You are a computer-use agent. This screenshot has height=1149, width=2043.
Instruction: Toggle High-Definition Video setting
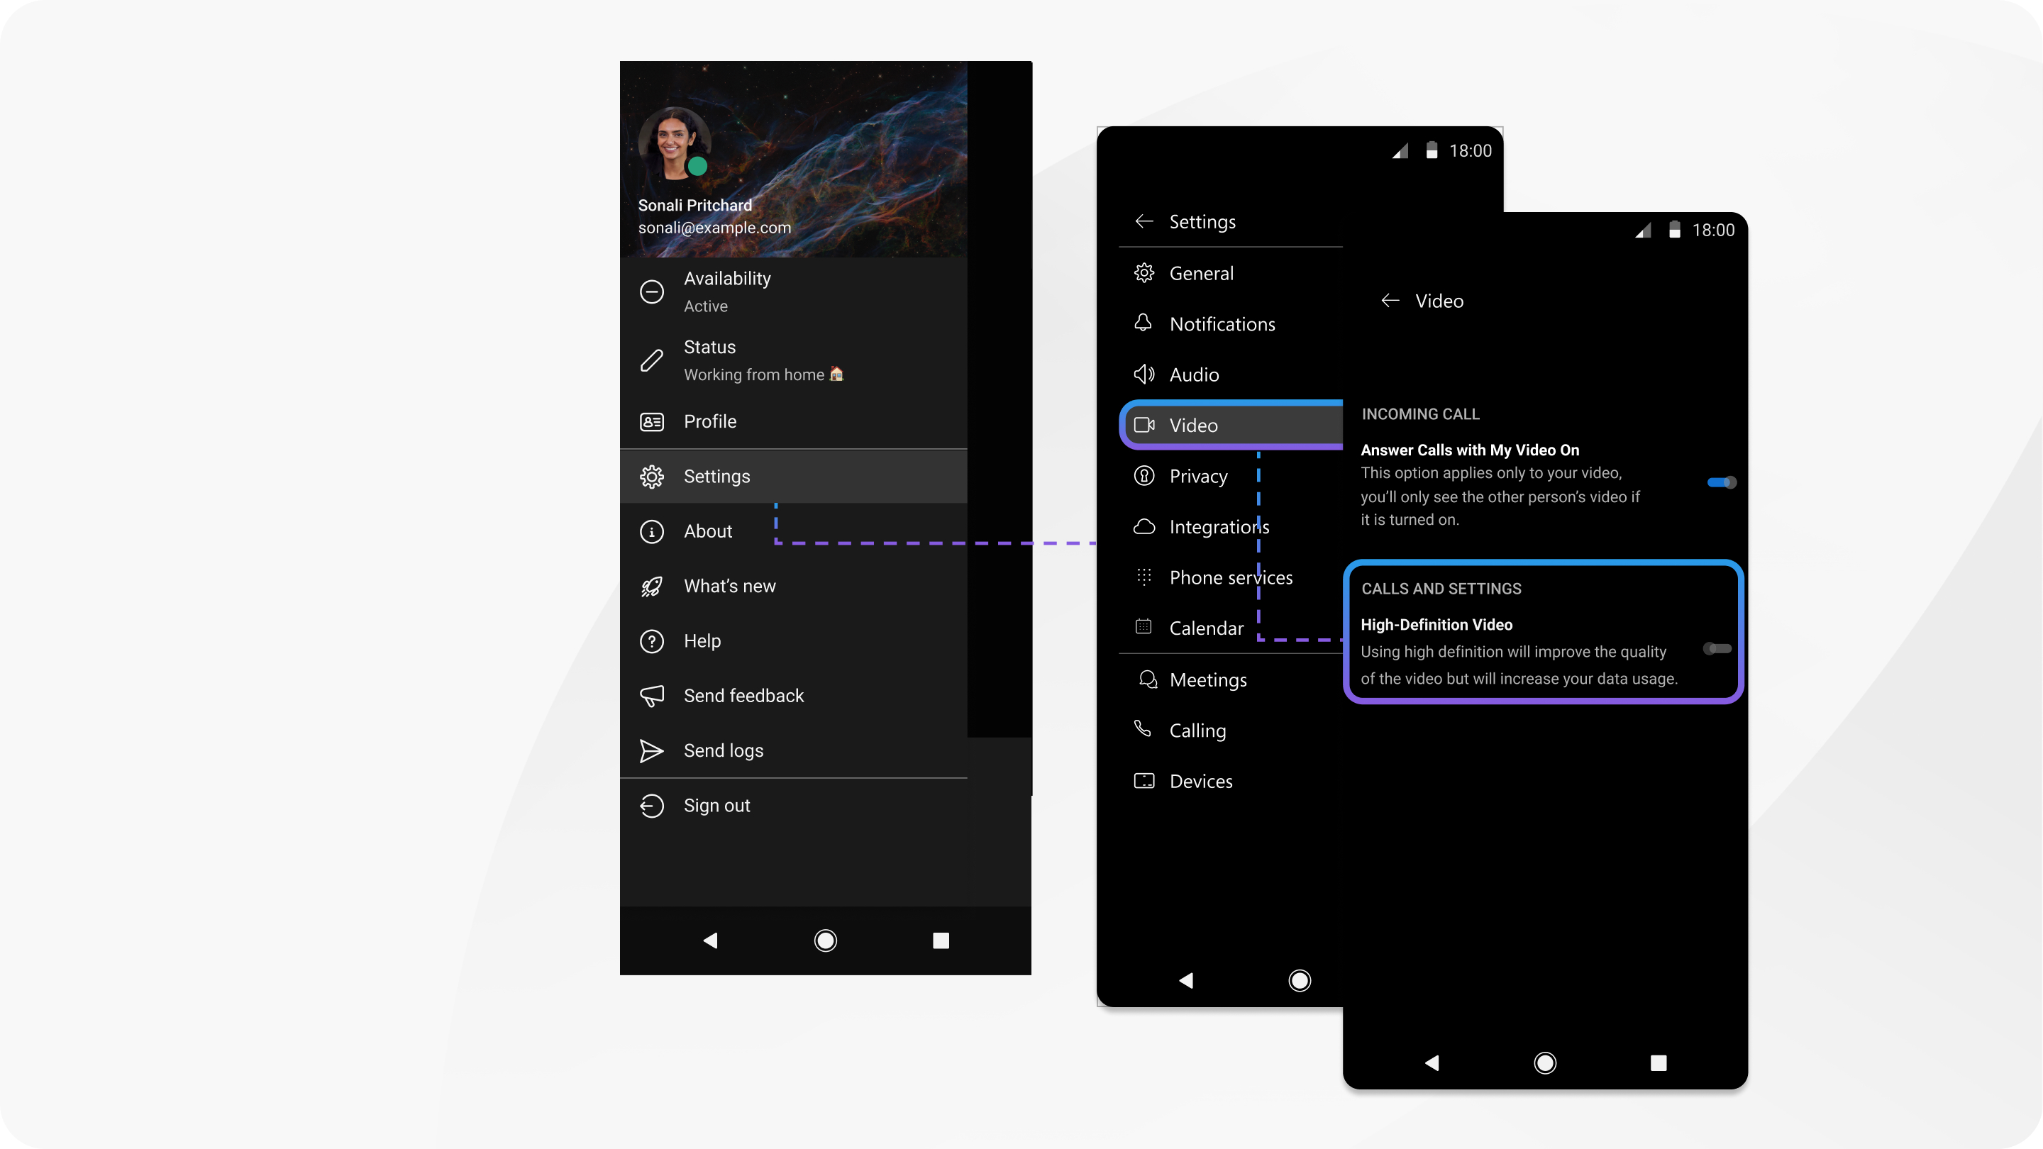coord(1713,647)
